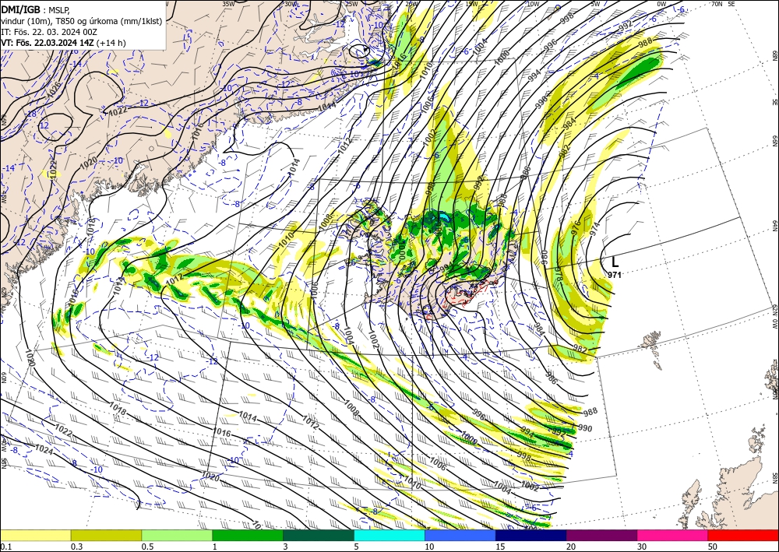This screenshot has height=552, width=779.
Task: Click the blue 10 mm legend swatch
Action: coord(460,535)
